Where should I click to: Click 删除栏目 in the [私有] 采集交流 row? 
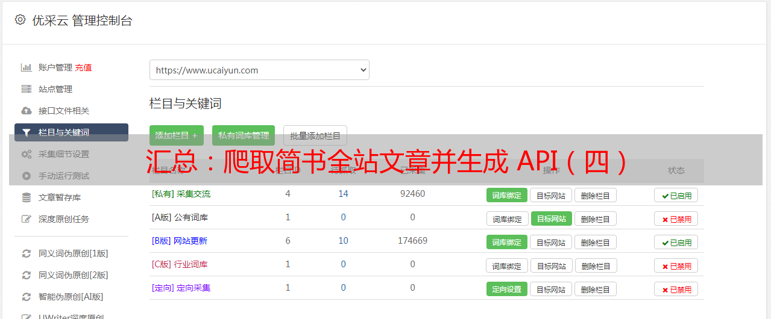pos(595,195)
